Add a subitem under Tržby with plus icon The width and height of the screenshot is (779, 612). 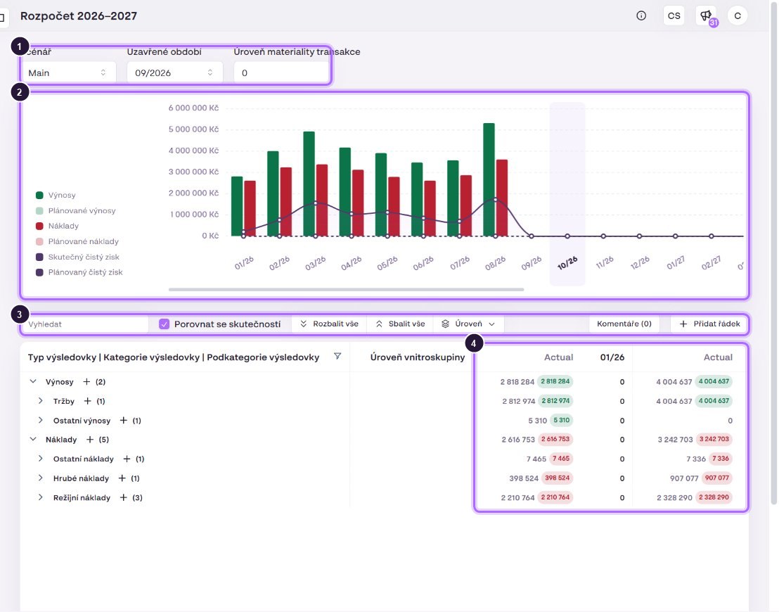coord(87,401)
